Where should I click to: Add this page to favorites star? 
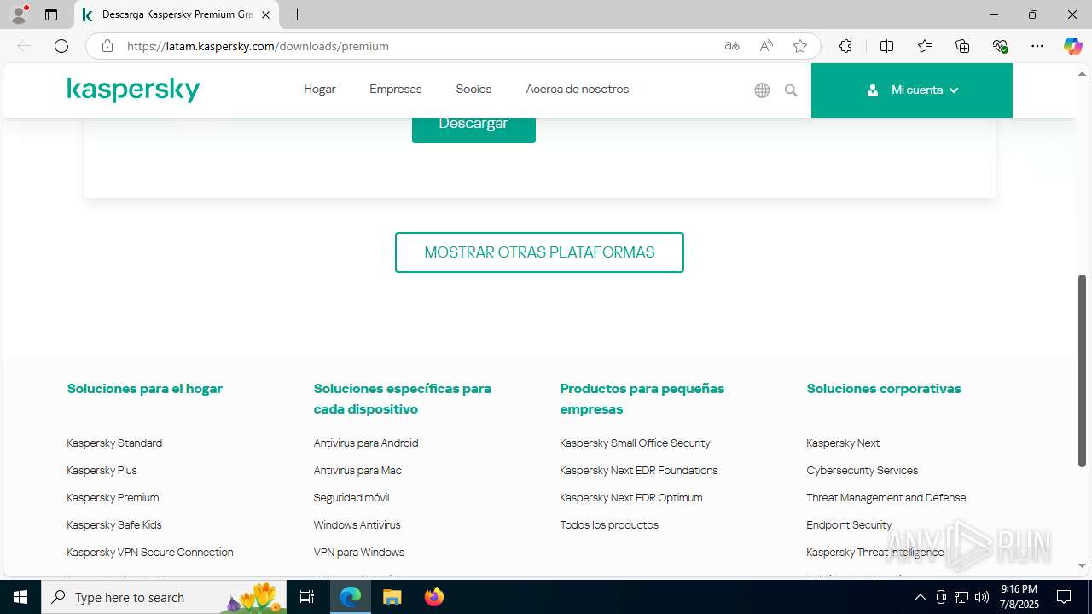(x=800, y=46)
